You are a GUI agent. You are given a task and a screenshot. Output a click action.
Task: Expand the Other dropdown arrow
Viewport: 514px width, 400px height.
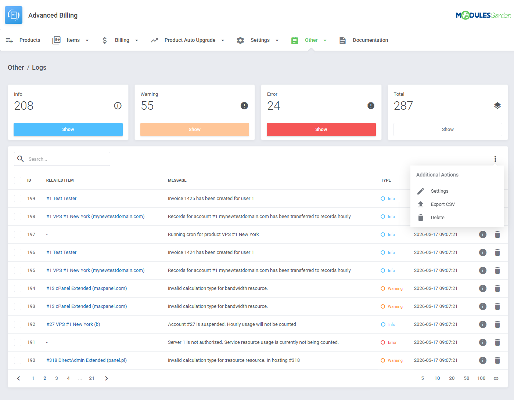coord(325,40)
